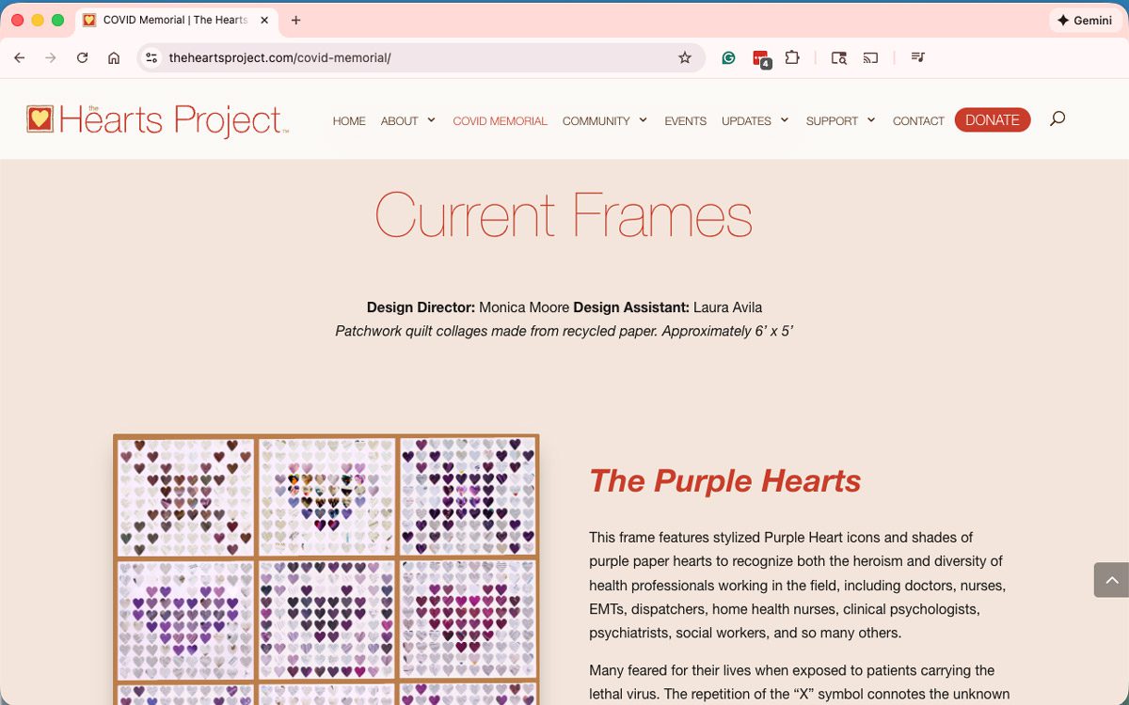The image size is (1129, 705).
Task: Open the media controls icon
Action: 918,57
